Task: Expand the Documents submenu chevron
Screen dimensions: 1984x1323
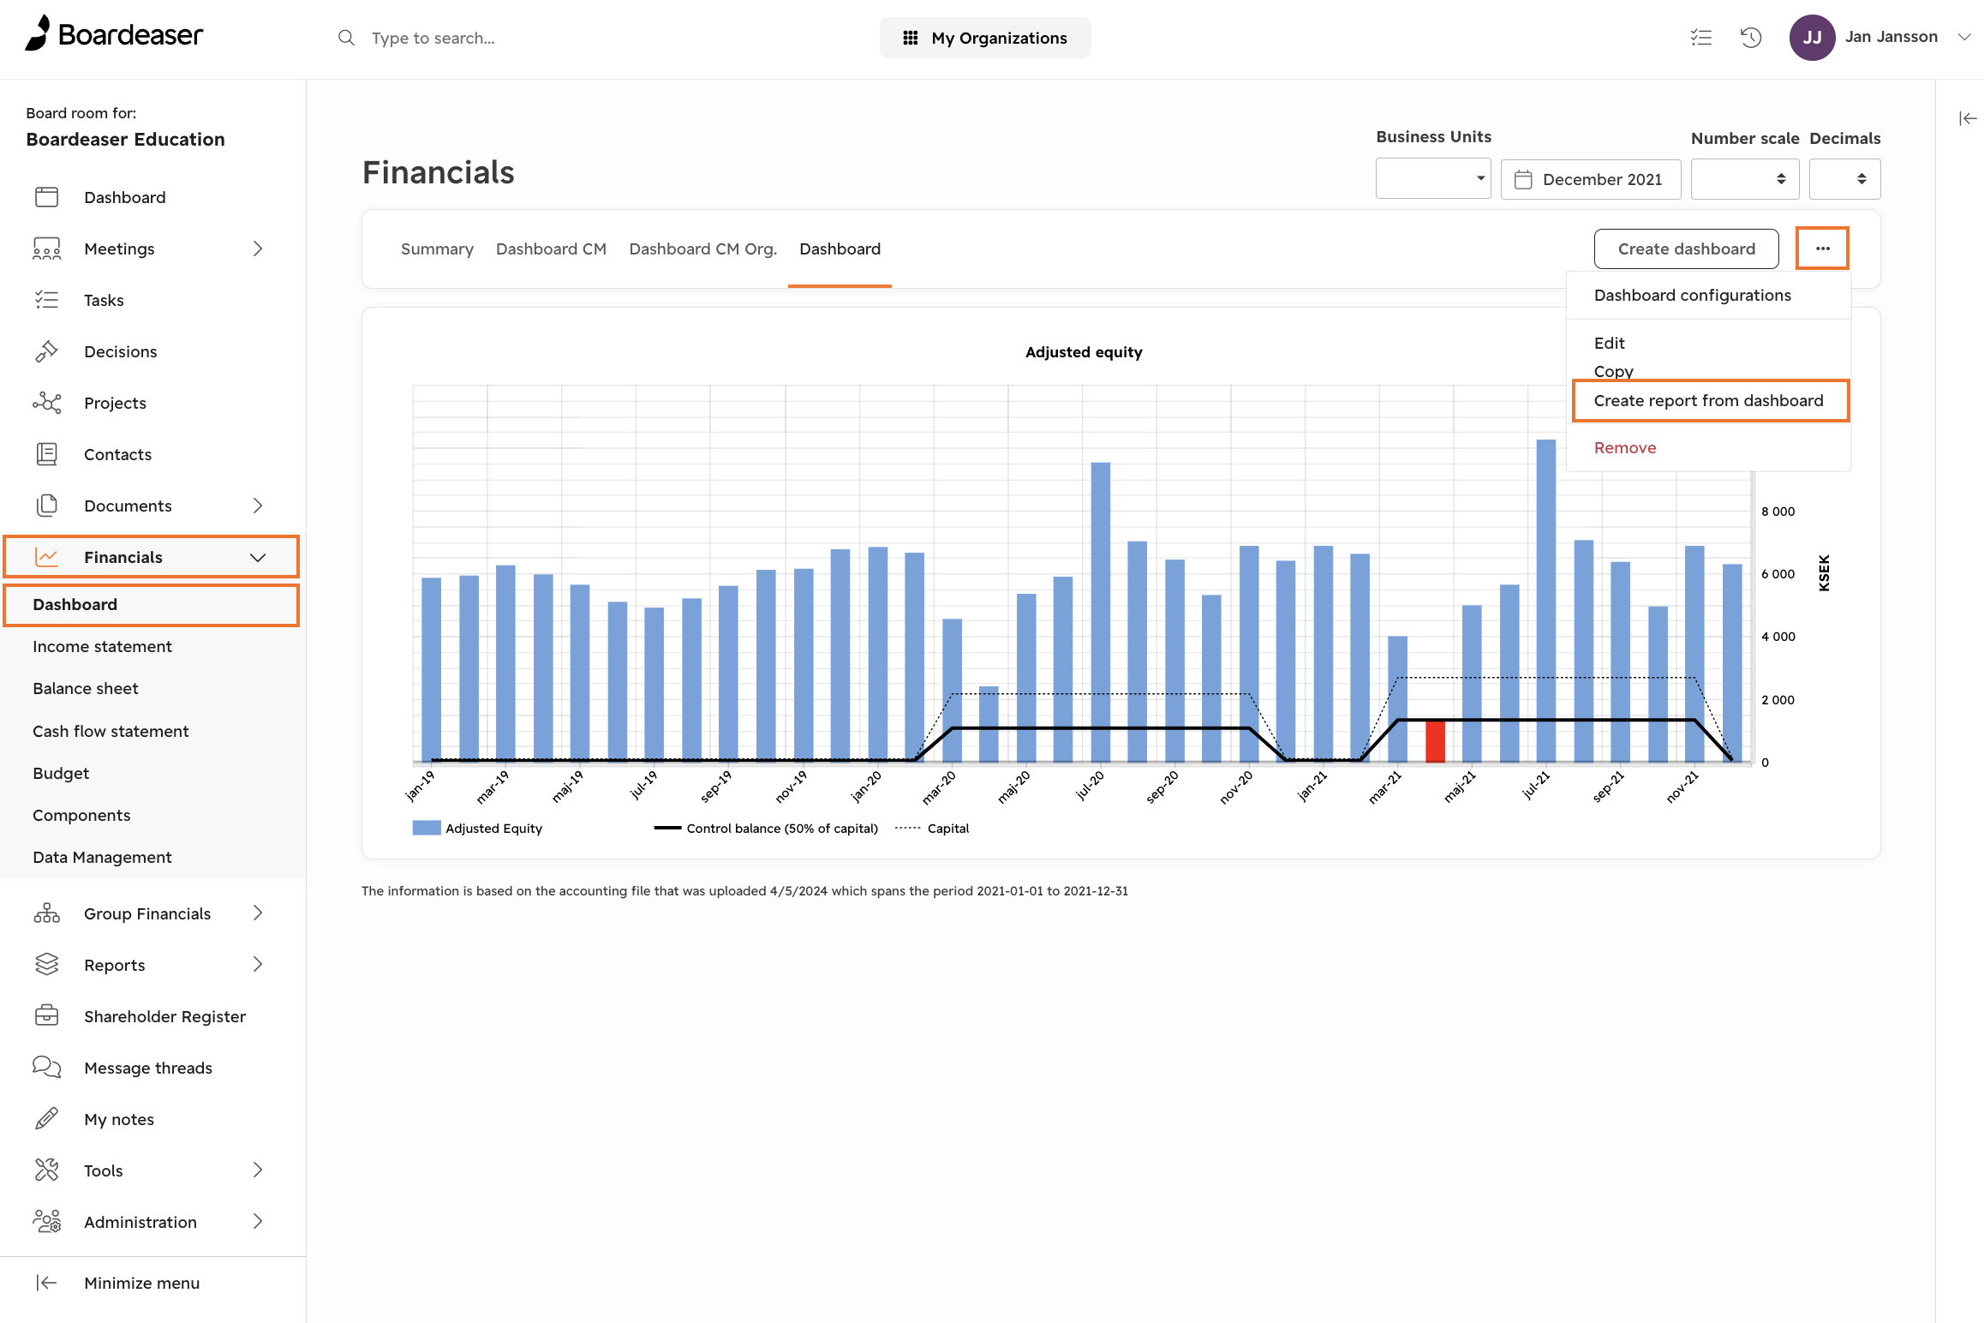Action: point(258,506)
